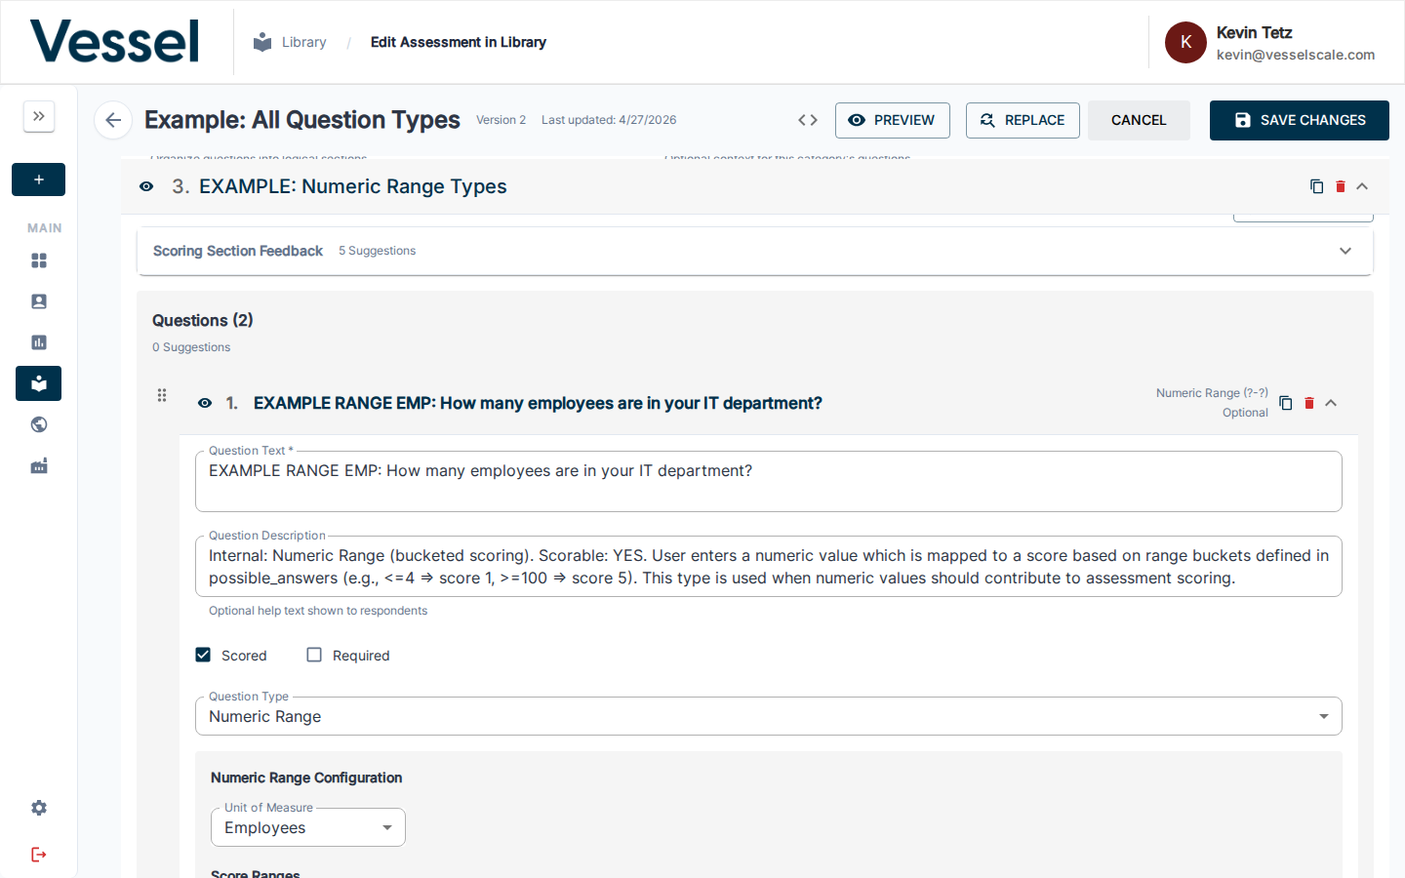Delete section 3 Numeric Range Types
The width and height of the screenshot is (1405, 878).
(x=1341, y=186)
